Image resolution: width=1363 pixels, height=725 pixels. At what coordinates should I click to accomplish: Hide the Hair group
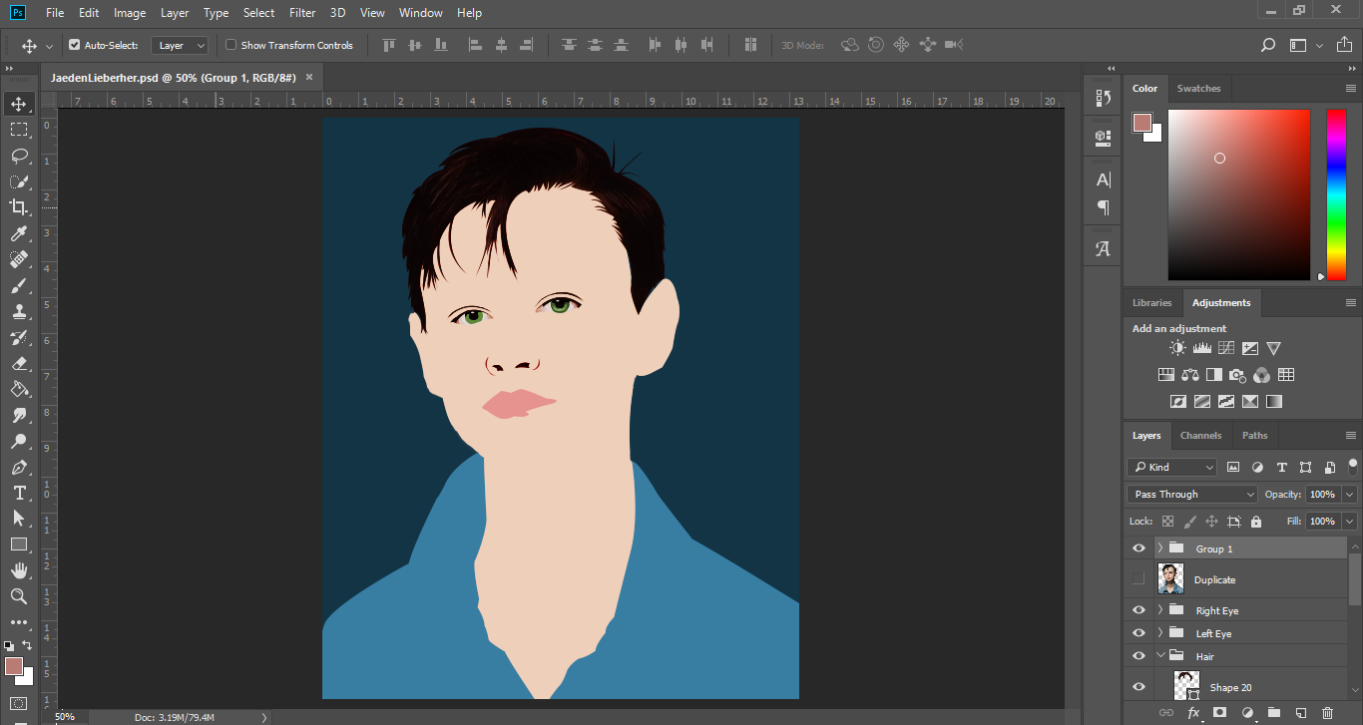pos(1138,656)
